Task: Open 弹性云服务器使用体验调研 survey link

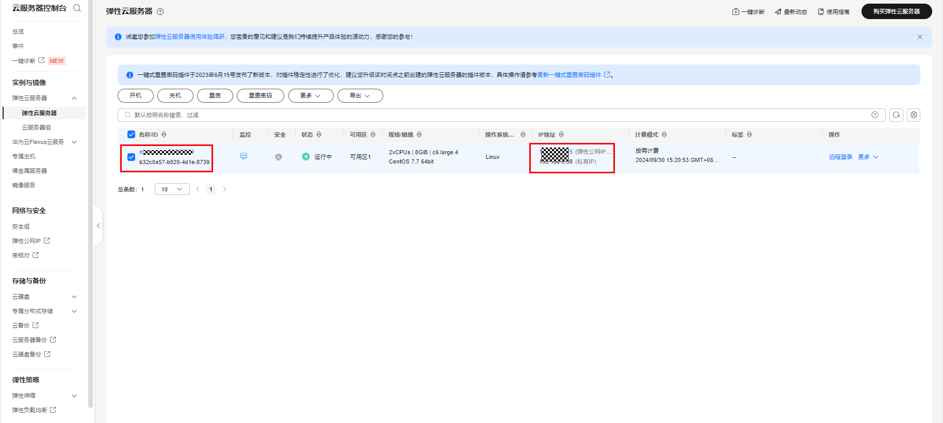Action: click(190, 37)
